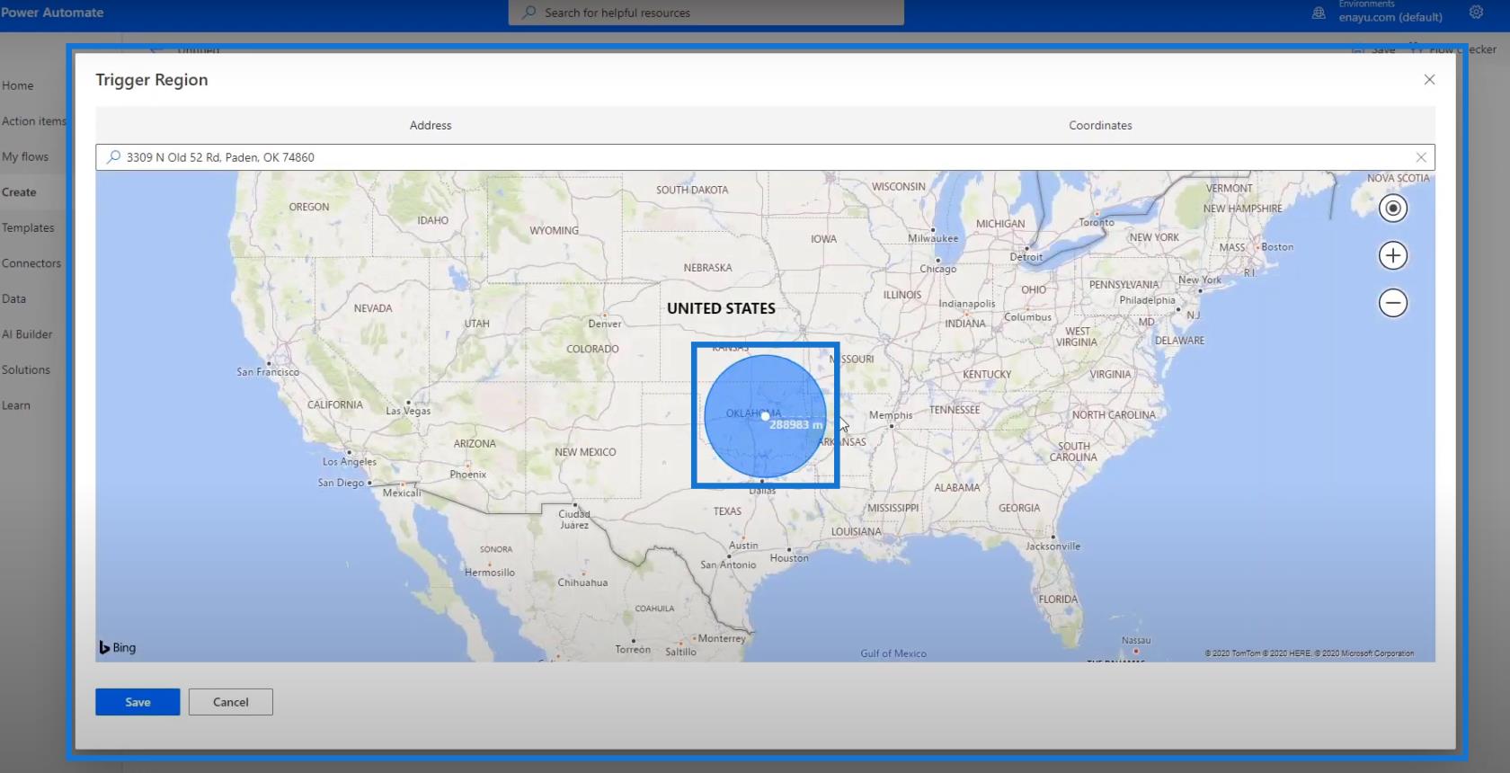The image size is (1510, 773).
Task: Clear the address search field
Action: (1421, 157)
